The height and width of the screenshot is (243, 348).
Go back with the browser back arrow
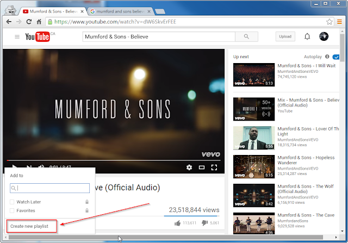pyautogui.click(x=9, y=22)
